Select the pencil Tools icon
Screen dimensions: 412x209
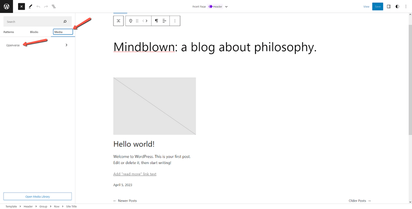tap(30, 6)
